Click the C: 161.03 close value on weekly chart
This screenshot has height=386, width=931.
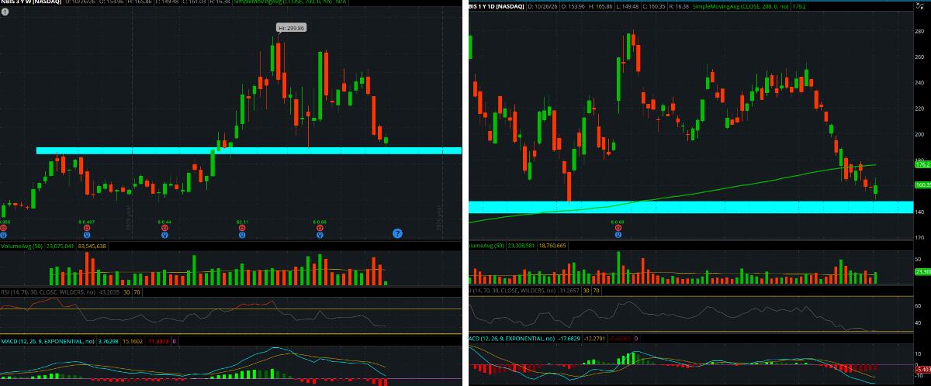click(194, 2)
